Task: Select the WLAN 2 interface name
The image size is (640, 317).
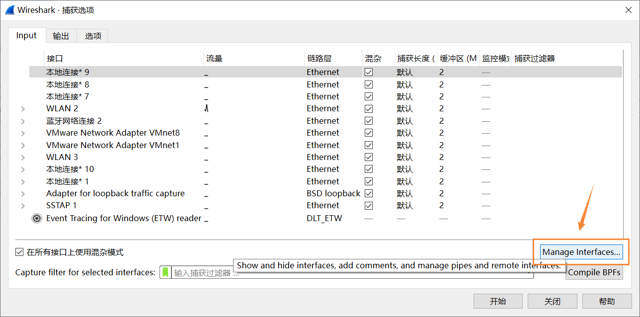Action: 62,108
